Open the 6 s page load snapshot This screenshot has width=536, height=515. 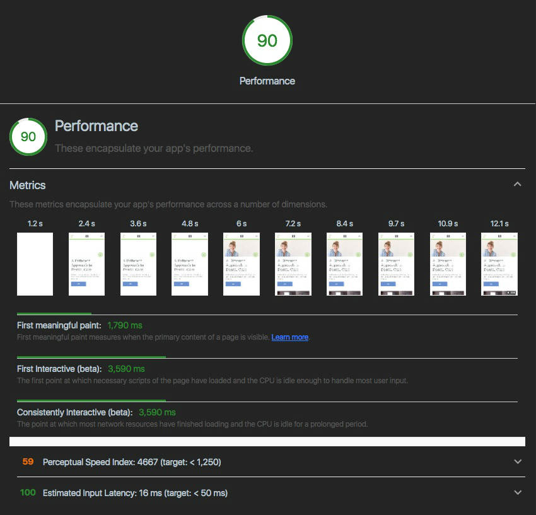[241, 263]
